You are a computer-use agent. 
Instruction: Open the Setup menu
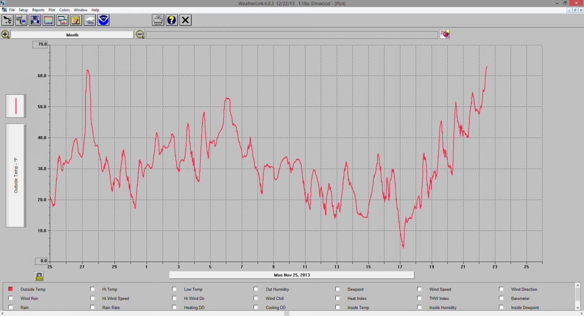click(x=23, y=10)
